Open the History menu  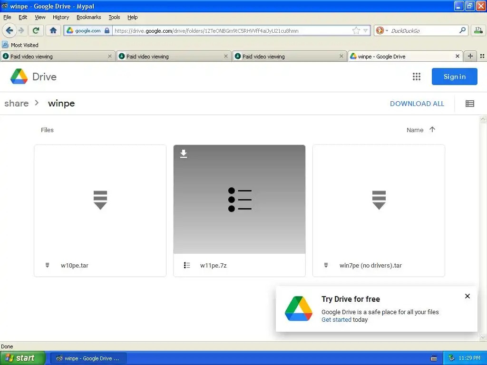[60, 17]
